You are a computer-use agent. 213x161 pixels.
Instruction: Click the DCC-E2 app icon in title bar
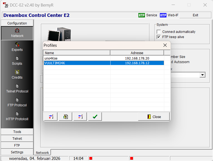[5, 5]
